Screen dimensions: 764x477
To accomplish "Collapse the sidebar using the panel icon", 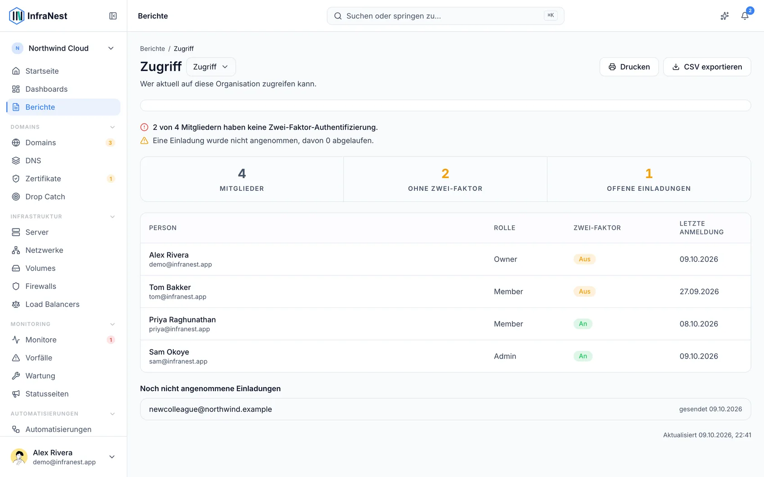I will pyautogui.click(x=113, y=16).
